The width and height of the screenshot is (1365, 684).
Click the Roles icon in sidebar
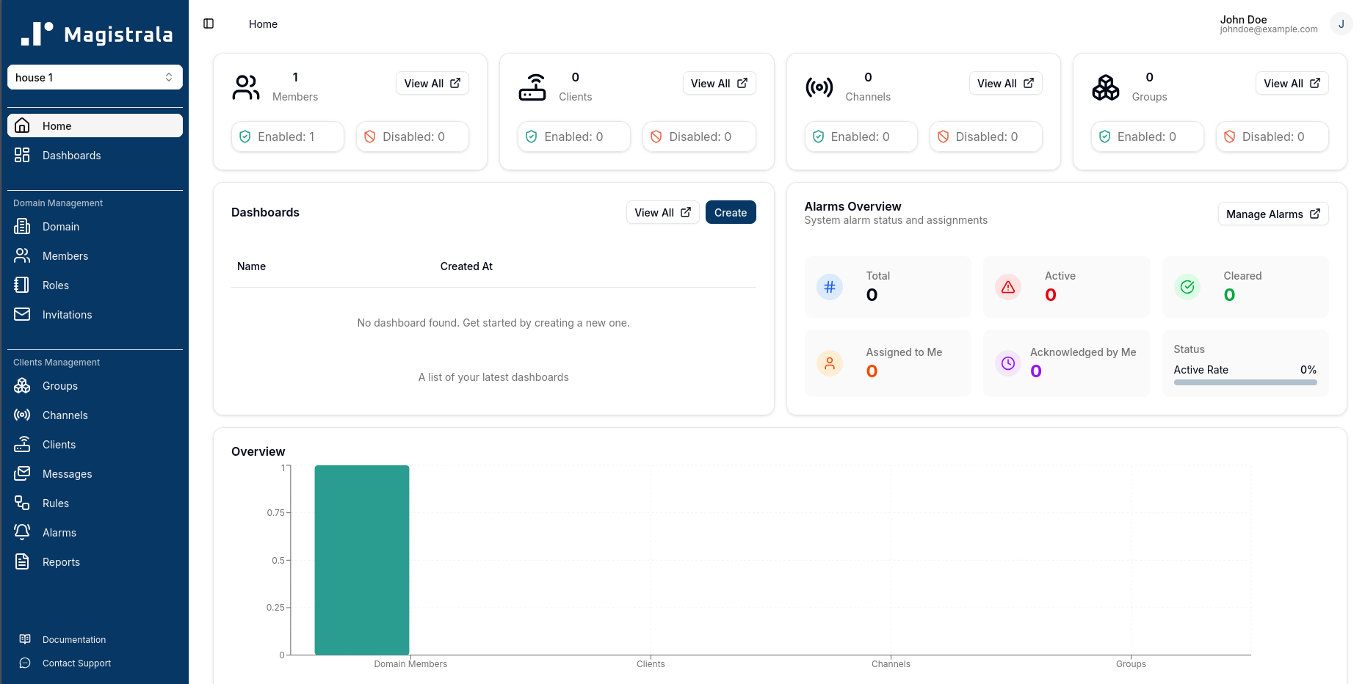point(22,285)
